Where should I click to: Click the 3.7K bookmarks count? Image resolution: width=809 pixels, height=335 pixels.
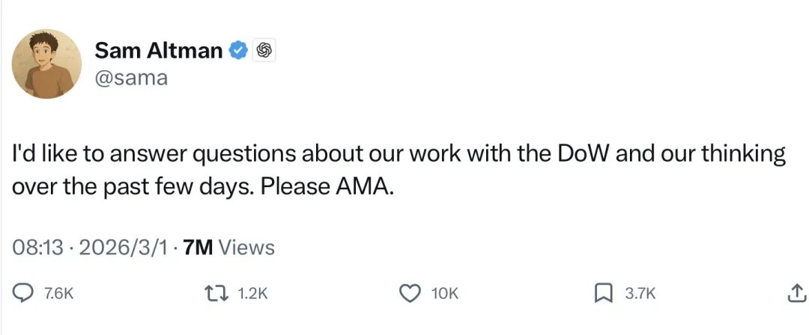pos(640,295)
